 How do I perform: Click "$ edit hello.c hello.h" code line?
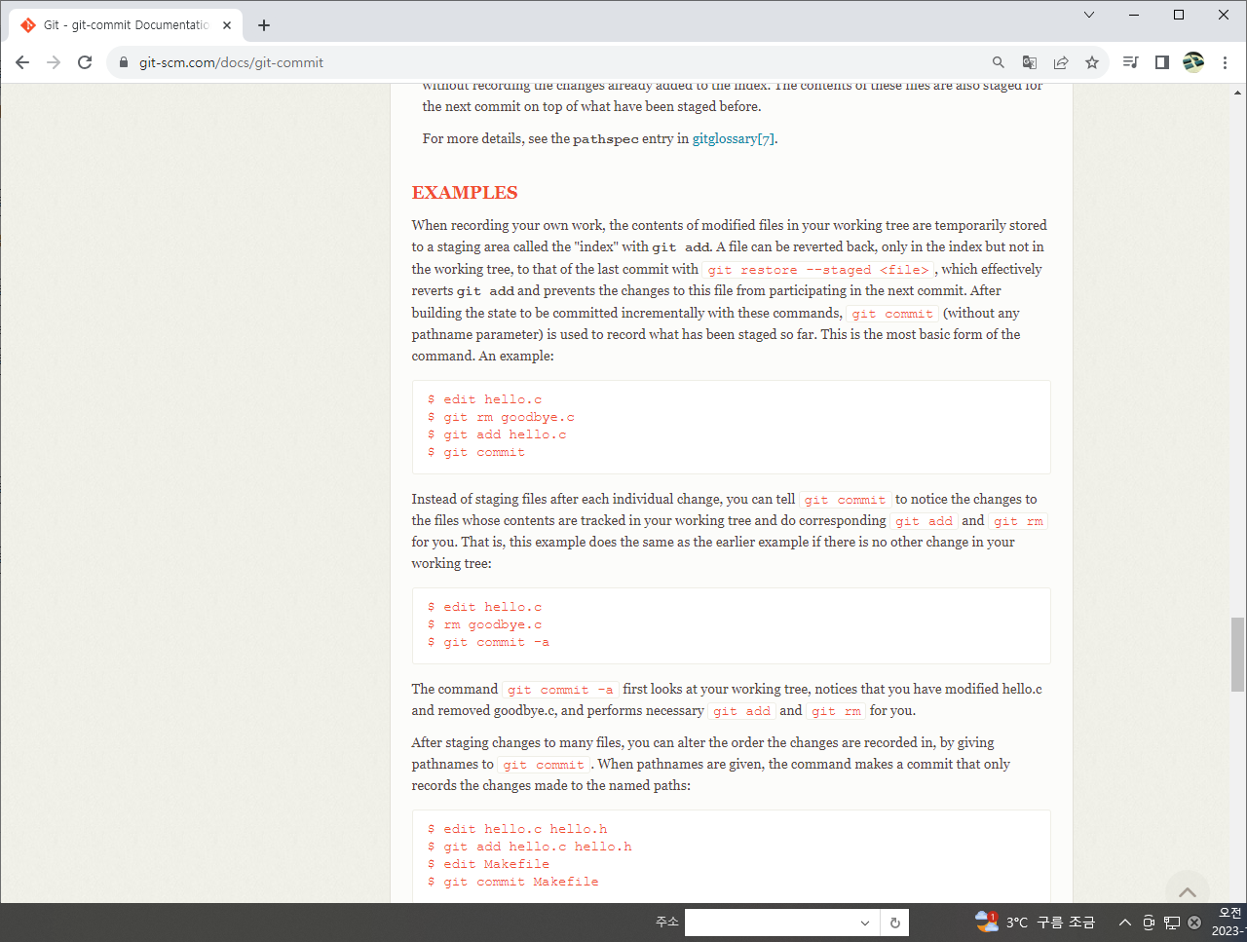click(x=517, y=829)
